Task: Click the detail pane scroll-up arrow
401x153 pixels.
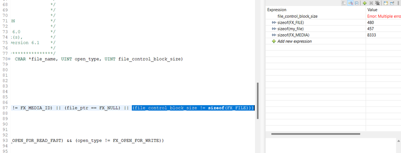Action: coord(399,141)
